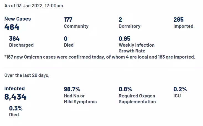Select the Required Oxygen Supplementation label
Viewport: 203px width, 126px height.
[137, 99]
